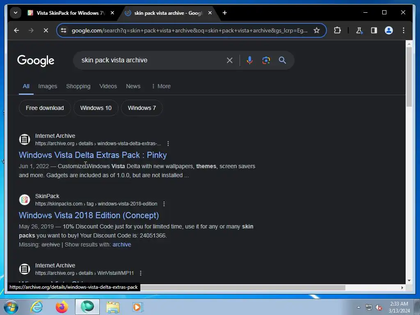The height and width of the screenshot is (315, 420).
Task: Click Internet Archive favicon for WinVistaWMP11 result
Action: pos(24,269)
